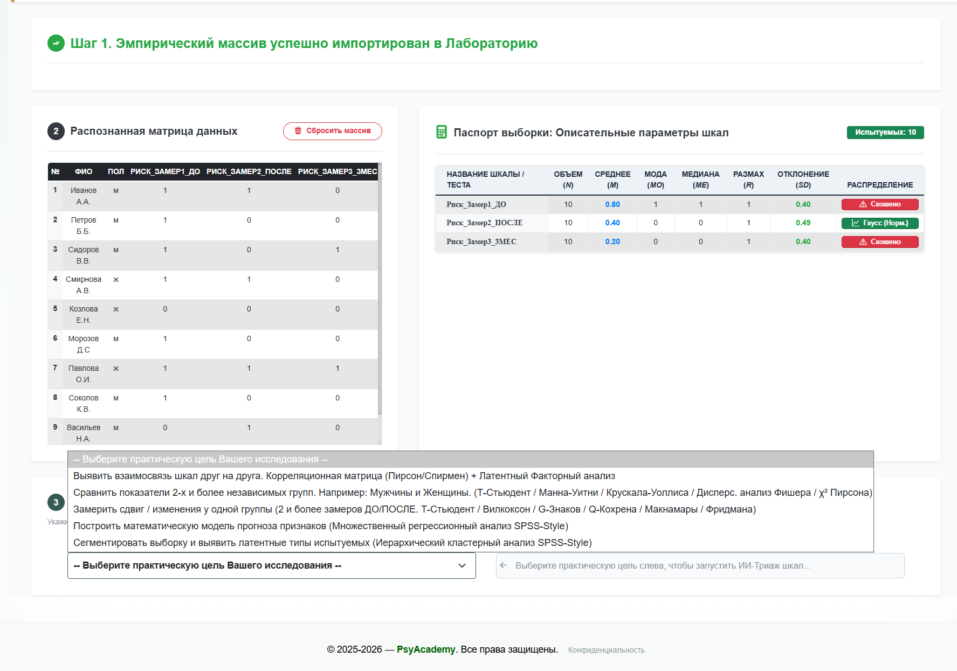957x671 pixels.
Task: Click the Распознанная матрица данных heading
Action: point(154,131)
